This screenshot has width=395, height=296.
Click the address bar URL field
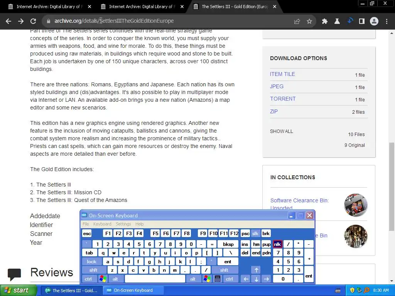pyautogui.click(x=166, y=21)
